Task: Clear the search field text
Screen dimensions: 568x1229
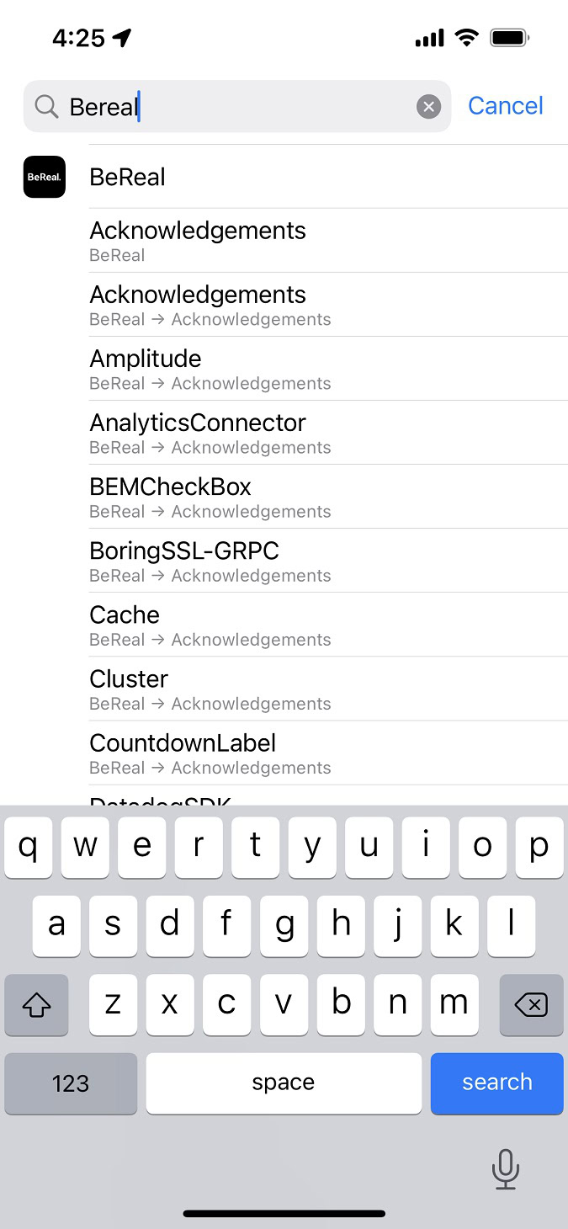Action: click(428, 107)
